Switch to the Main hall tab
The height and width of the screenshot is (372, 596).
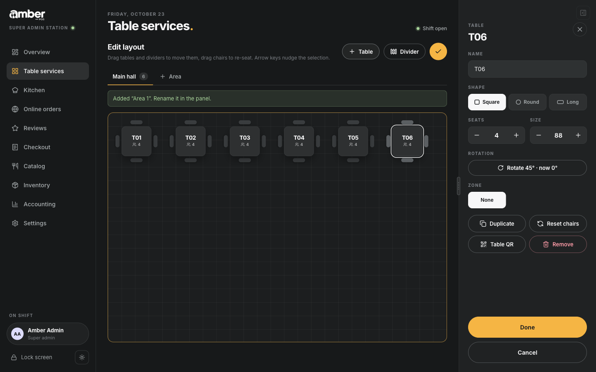(130, 77)
